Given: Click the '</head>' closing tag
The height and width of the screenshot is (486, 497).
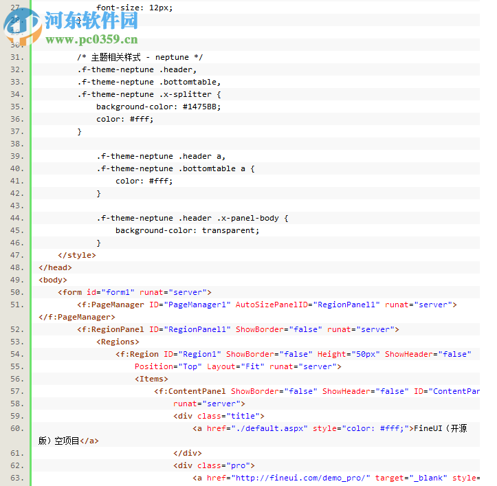Looking at the screenshot, I should pos(55,267).
